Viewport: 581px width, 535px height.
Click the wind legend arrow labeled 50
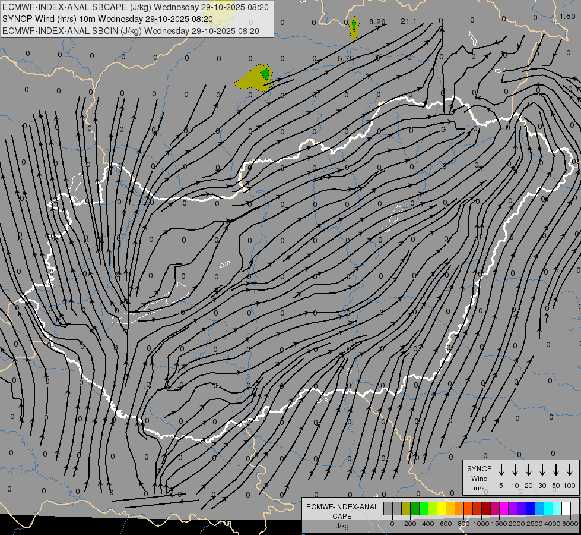(x=556, y=470)
